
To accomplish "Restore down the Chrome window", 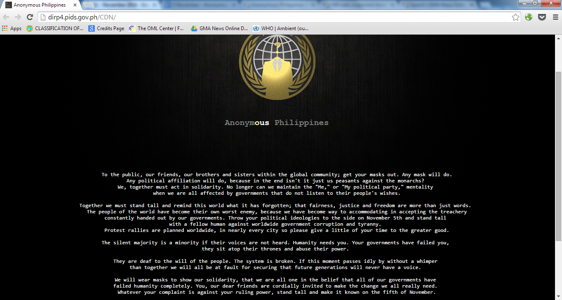I will point(535,3).
